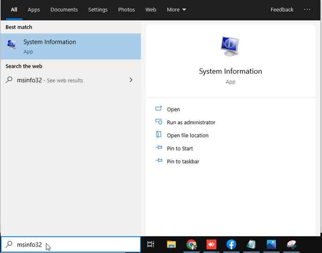Open Task View from the taskbar
322x253 pixels.
[151, 244]
